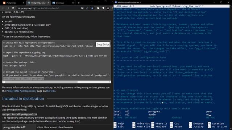Image resolution: width=232 pixels, height=130 pixels.
Task: Click the 'i386 (18.04 and older)' list item
Action: [16, 28]
